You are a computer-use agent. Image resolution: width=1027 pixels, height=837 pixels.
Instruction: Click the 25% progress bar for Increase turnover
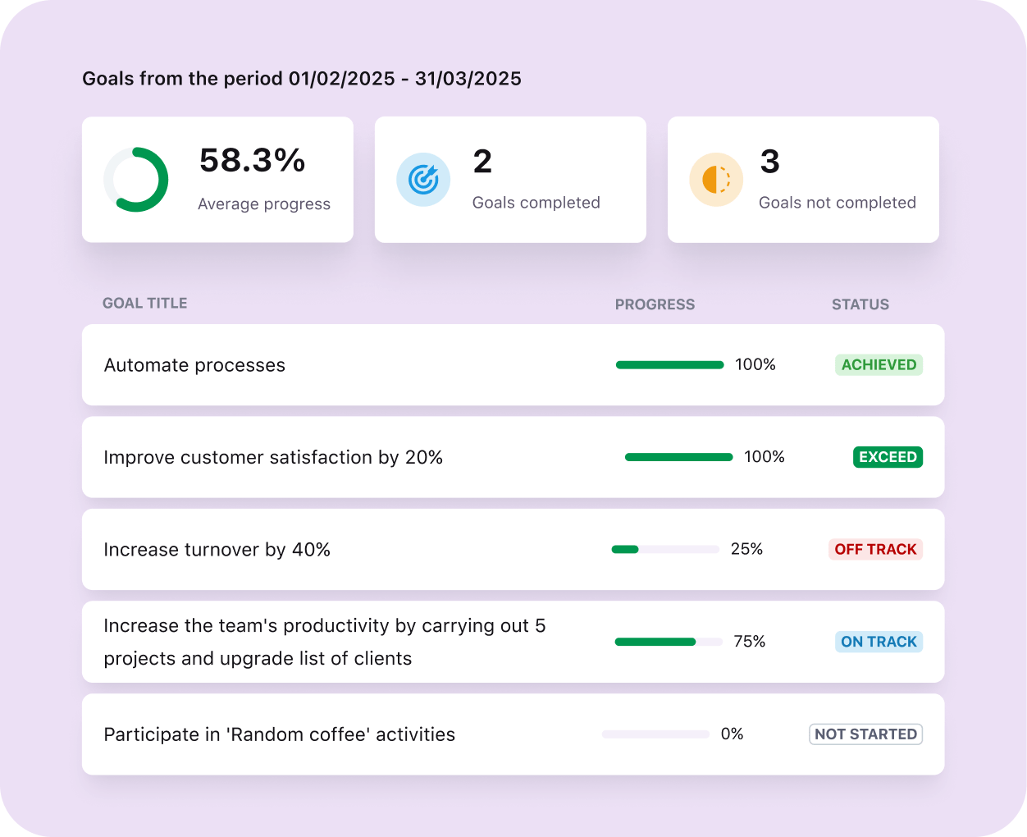665,550
